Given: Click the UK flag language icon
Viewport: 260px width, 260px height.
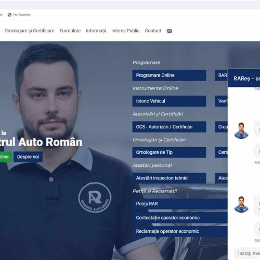Looking at the screenshot, I should pos(169,31).
